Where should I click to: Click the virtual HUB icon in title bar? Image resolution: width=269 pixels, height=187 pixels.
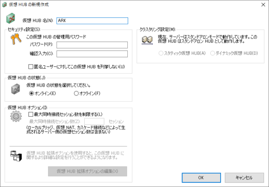pyautogui.click(x=4, y=4)
